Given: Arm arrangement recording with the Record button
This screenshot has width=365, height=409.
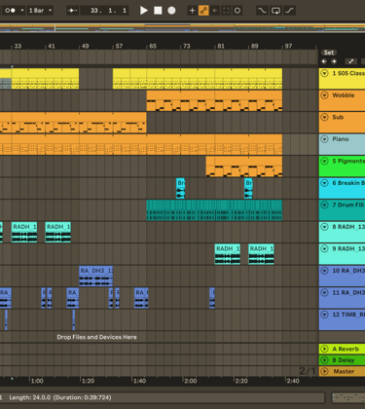Looking at the screenshot, I should tap(171, 11).
